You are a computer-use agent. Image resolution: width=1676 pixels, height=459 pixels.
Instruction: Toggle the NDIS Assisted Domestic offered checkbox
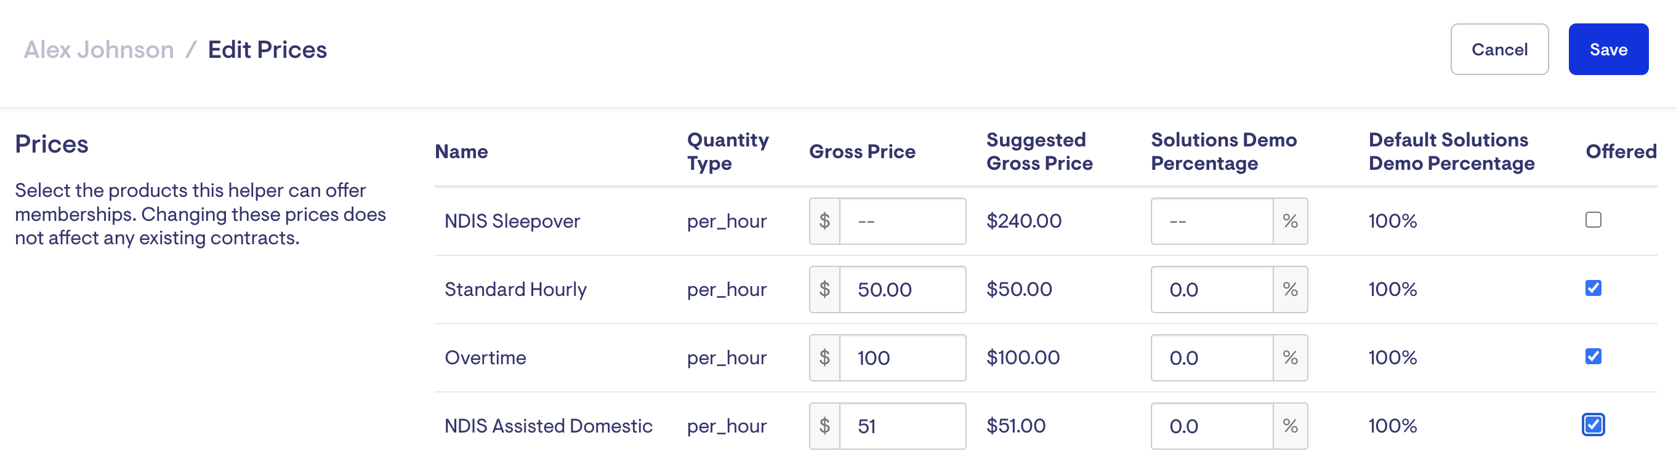pyautogui.click(x=1593, y=425)
